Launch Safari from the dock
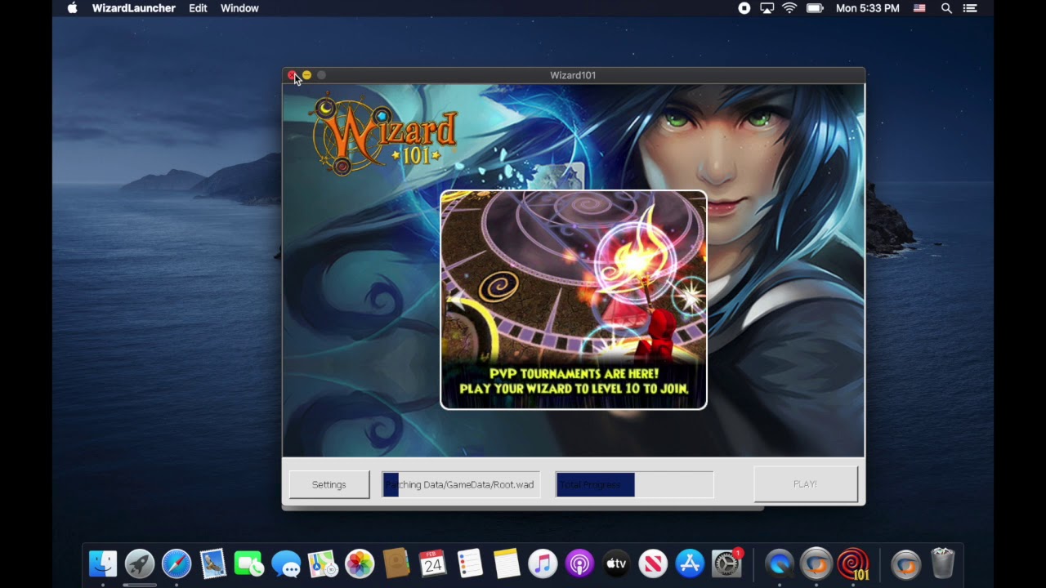Image resolution: width=1046 pixels, height=588 pixels. click(177, 563)
